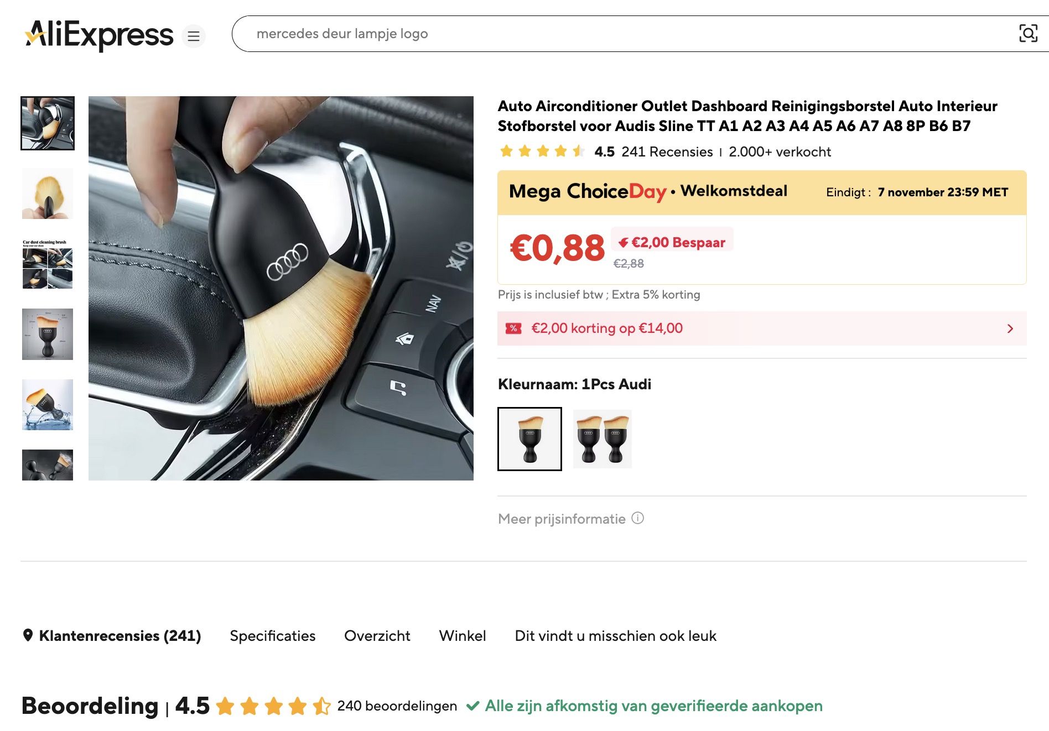This screenshot has height=731, width=1049.
Task: Click the 2.000+ verkocht link
Action: [780, 152]
